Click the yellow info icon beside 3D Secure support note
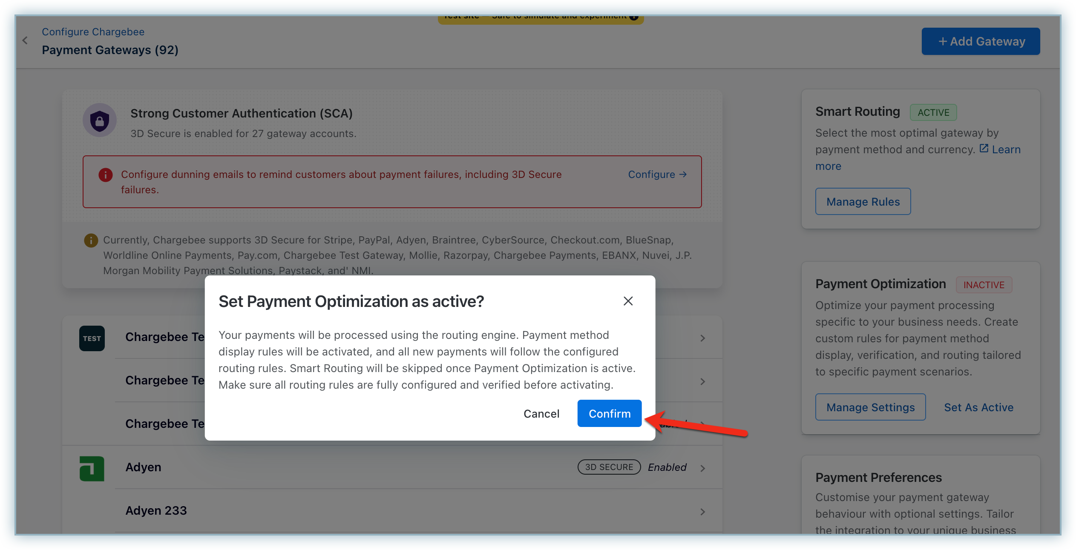Viewport: 1076px width, 550px height. pos(91,241)
